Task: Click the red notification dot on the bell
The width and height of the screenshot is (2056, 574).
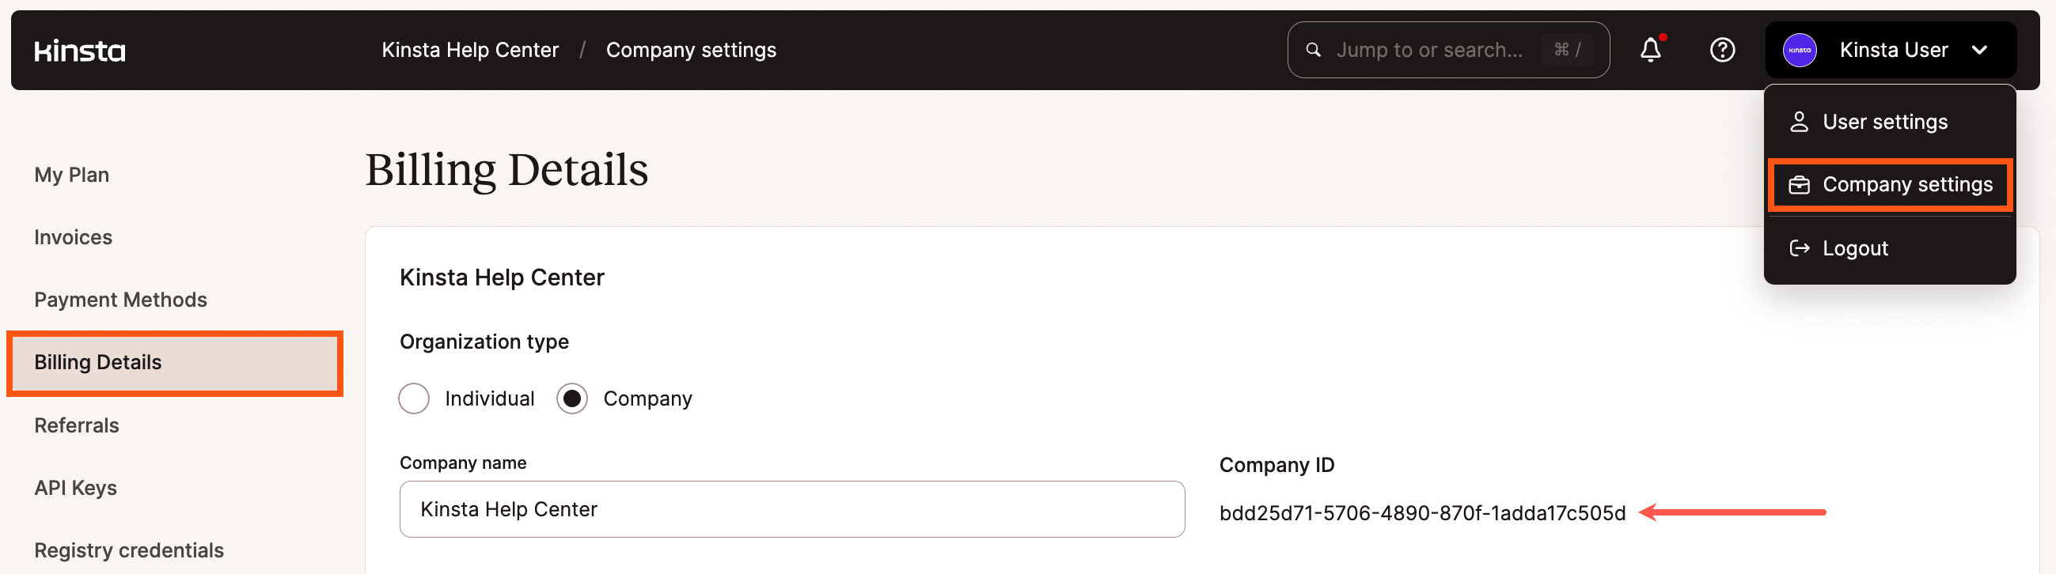Action: [x=1664, y=36]
